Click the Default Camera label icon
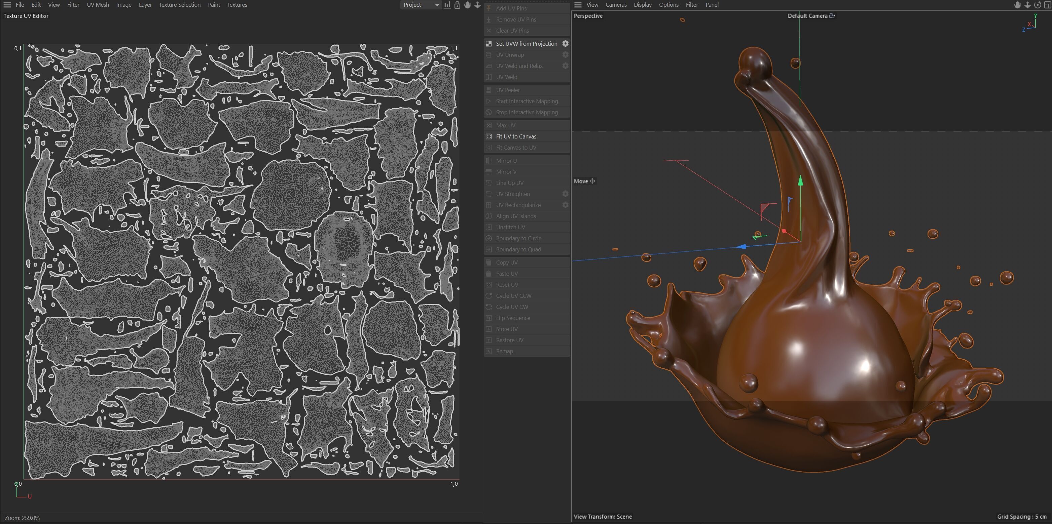This screenshot has width=1052, height=524. click(x=832, y=15)
